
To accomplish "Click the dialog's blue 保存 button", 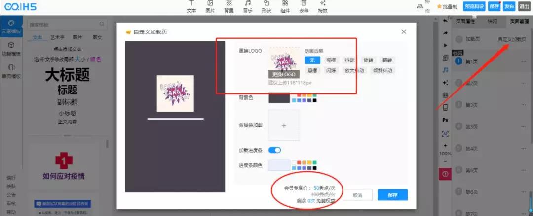I will tap(392, 195).
